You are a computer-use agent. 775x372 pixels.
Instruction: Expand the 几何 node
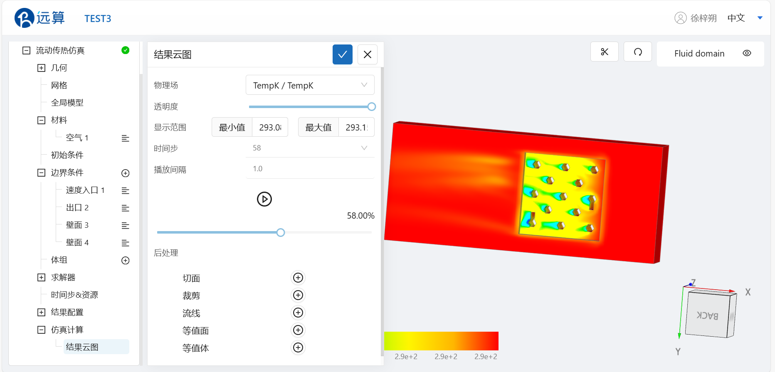pos(41,68)
